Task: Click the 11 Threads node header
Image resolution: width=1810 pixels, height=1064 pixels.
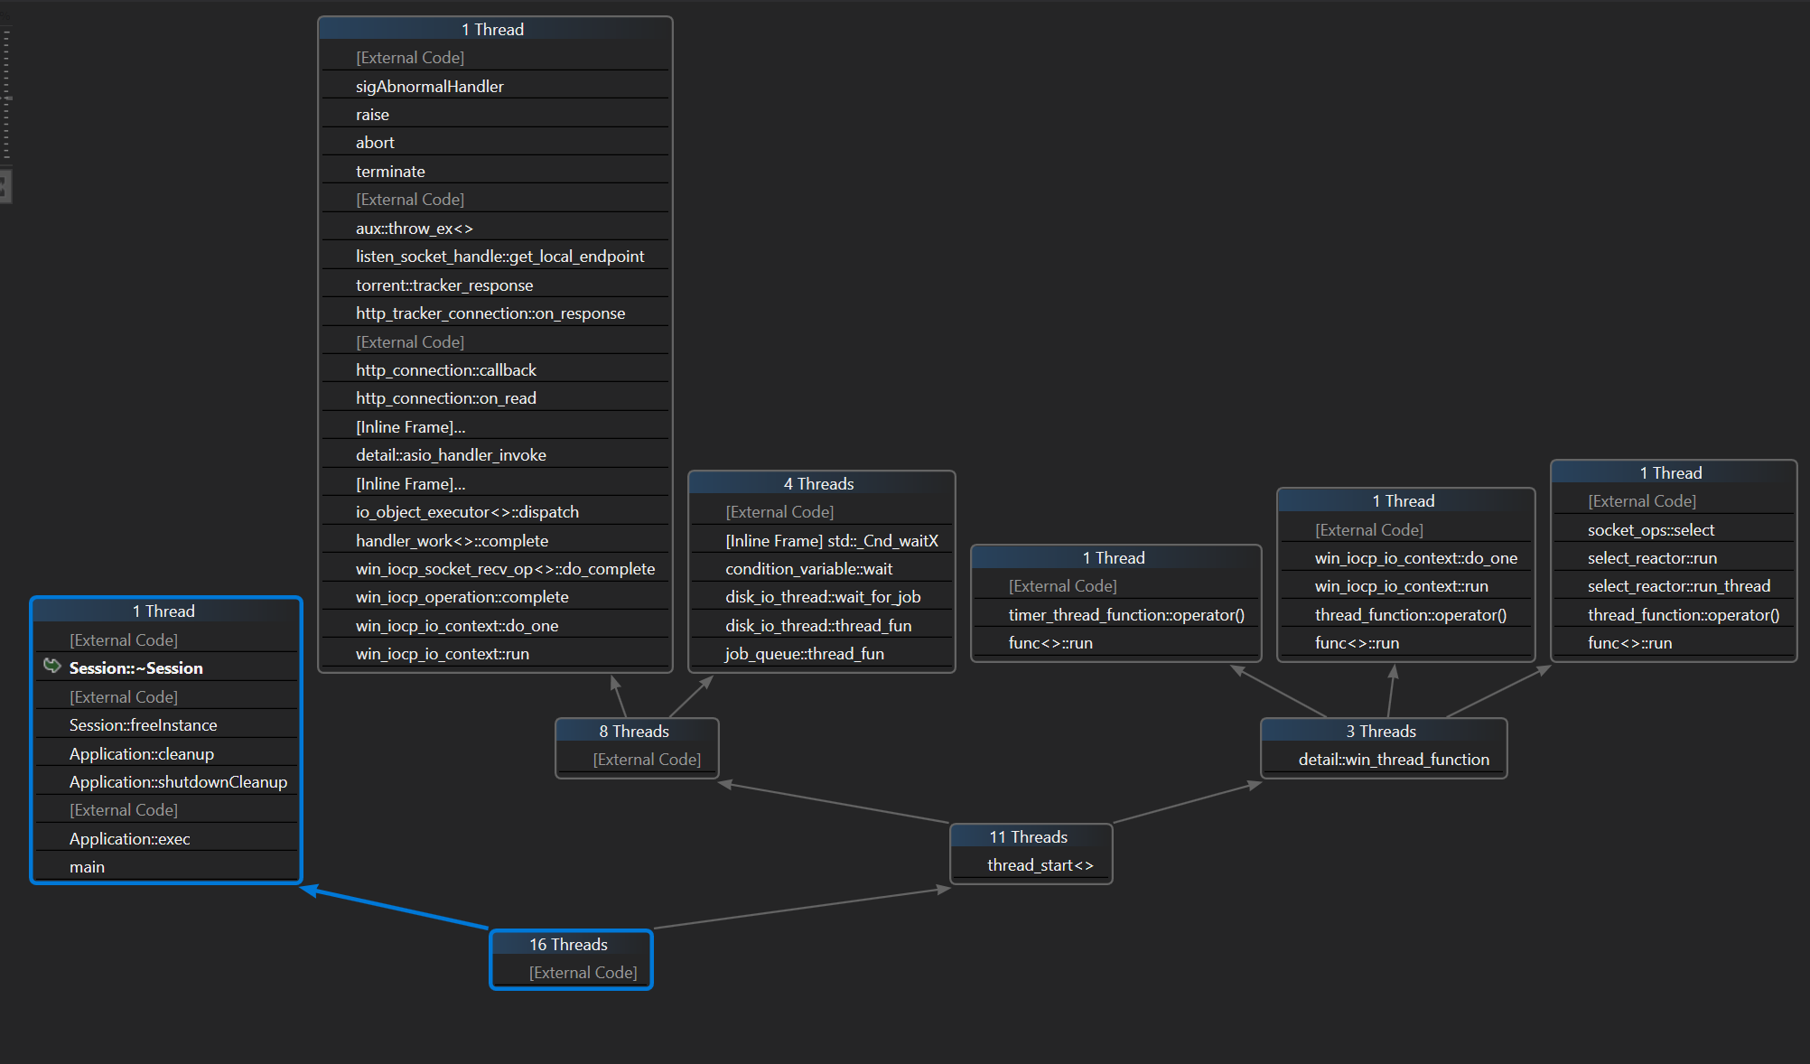Action: 1029,837
